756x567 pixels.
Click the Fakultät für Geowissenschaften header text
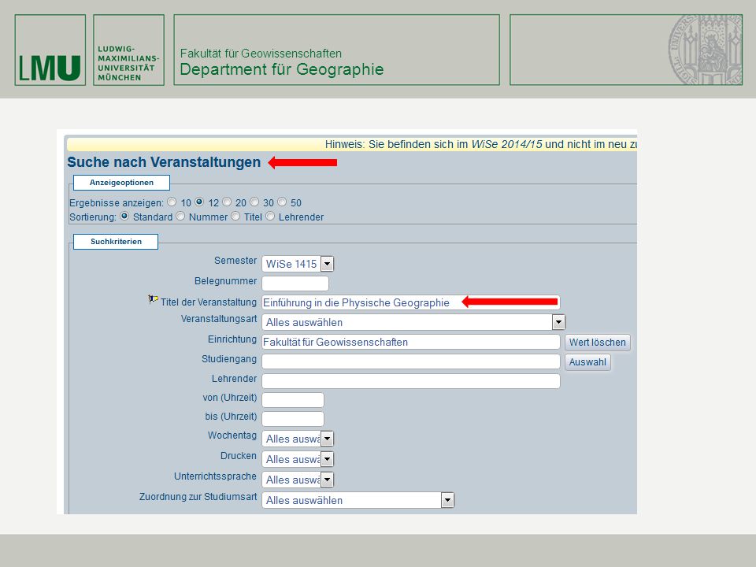261,54
